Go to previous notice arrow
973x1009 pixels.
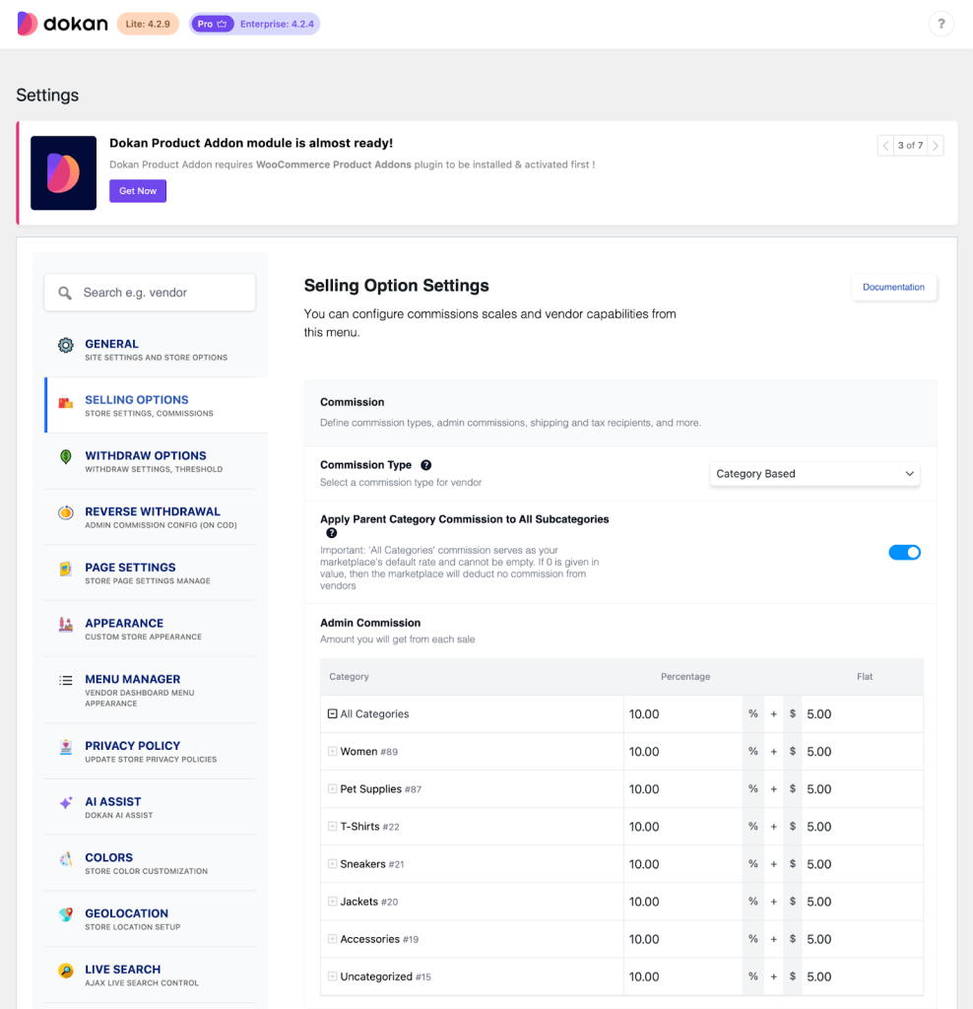(885, 146)
